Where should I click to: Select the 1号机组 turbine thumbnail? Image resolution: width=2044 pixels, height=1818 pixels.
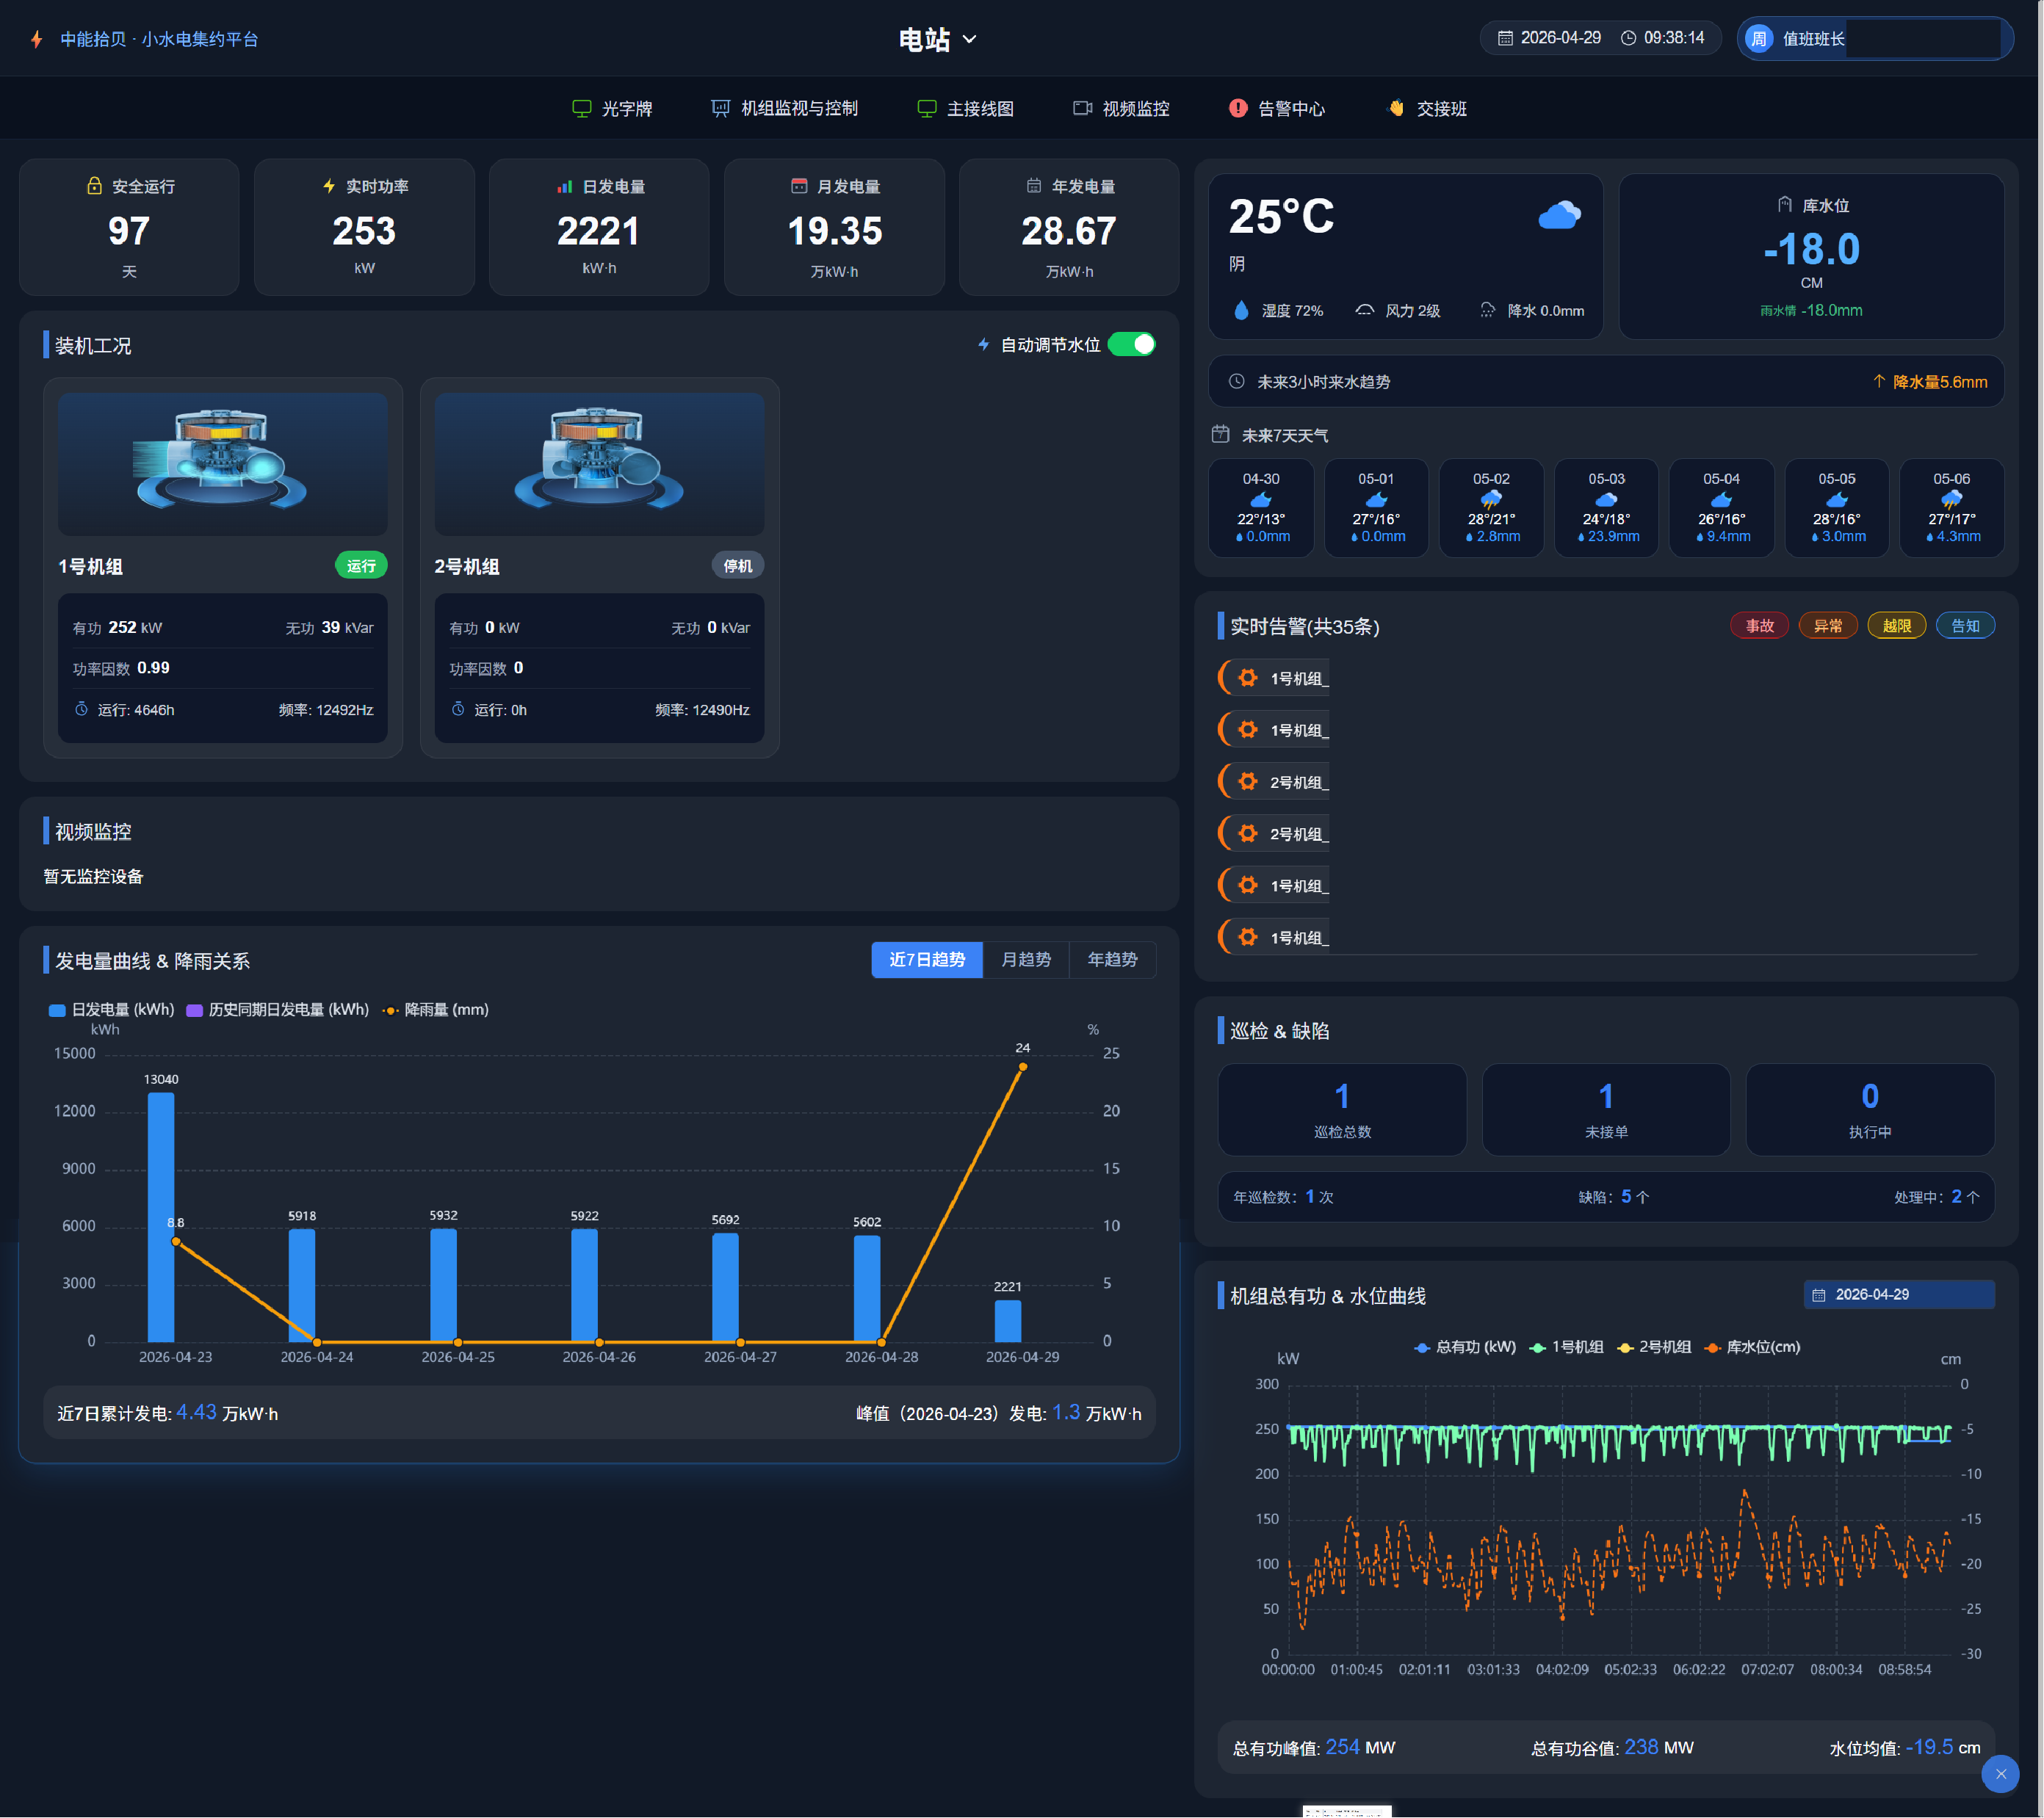click(x=222, y=463)
